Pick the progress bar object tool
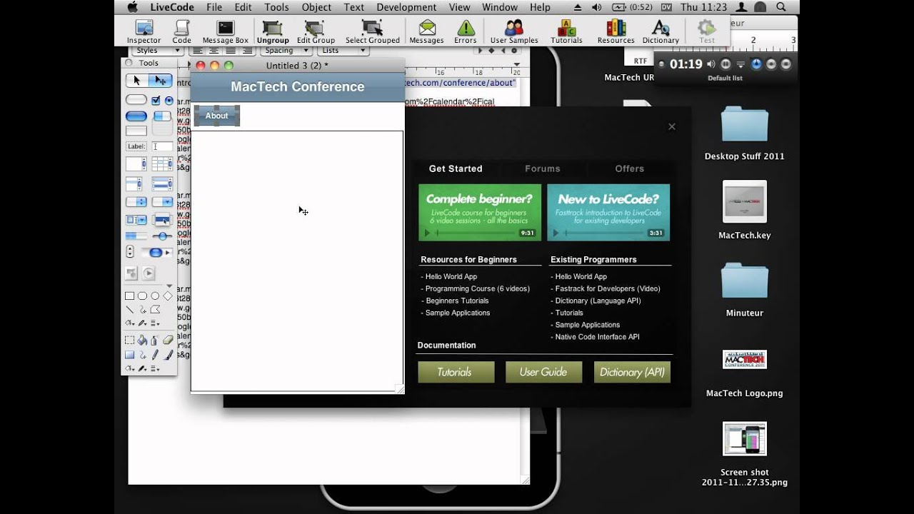Viewport: 914px width, 514px height. [x=136, y=236]
